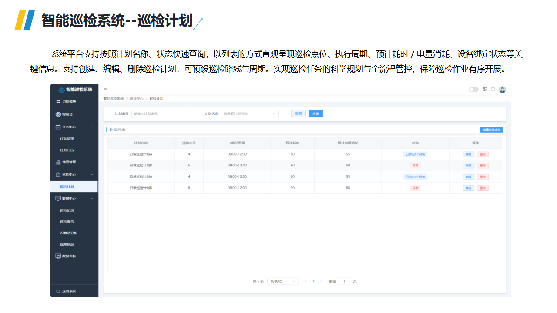Open 巡检报告 in the sidebar
The width and height of the screenshot is (557, 313).
coord(67,222)
